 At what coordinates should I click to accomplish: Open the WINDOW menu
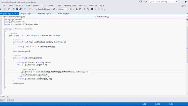pyautogui.click(x=93, y=6)
